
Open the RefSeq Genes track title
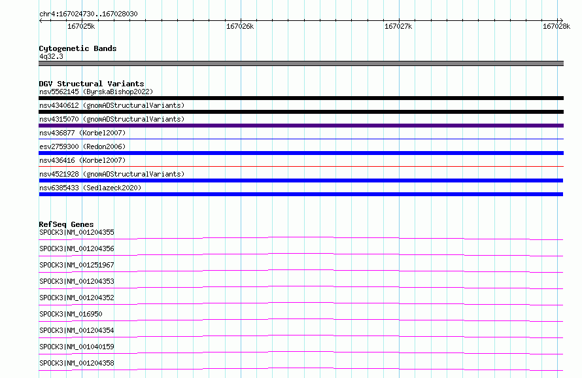pyautogui.click(x=66, y=224)
